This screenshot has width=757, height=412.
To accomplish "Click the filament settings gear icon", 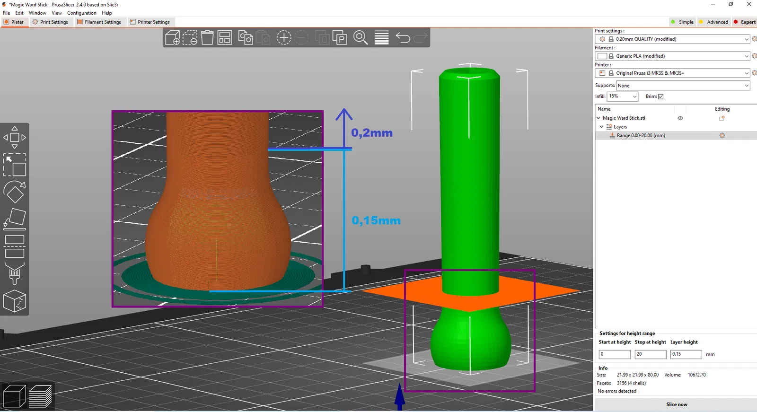I will pyautogui.click(x=754, y=56).
